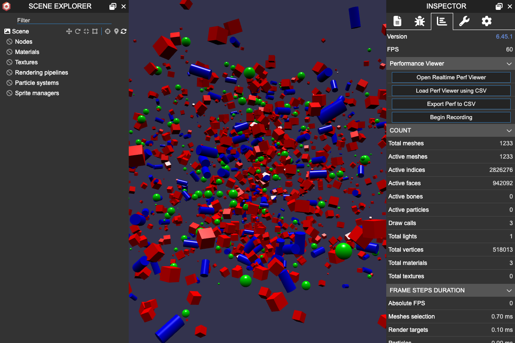Viewport: 515px width, 343px height.
Task: Click the Begin Recording button
Action: (x=451, y=117)
